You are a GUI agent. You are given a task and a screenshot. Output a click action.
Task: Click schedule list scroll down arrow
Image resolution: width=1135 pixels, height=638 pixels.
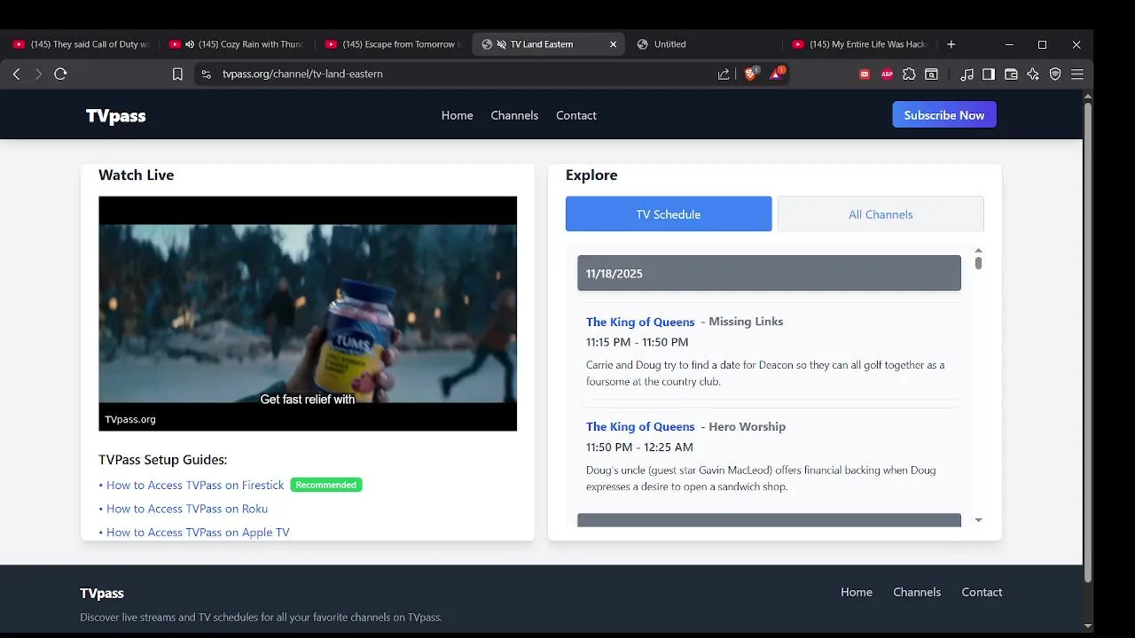[978, 520]
